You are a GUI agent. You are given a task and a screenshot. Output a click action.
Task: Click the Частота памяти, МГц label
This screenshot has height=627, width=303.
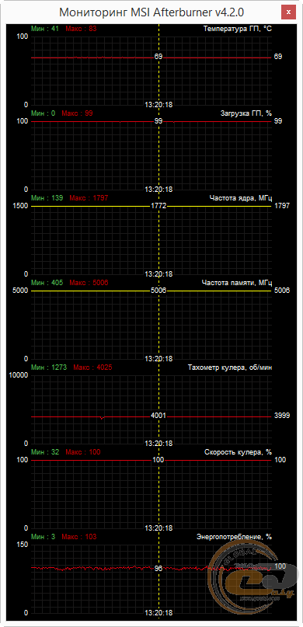click(x=237, y=283)
